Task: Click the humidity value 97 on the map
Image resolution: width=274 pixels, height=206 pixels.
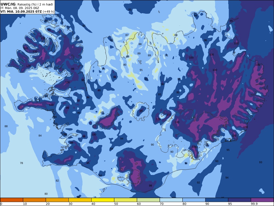Action: coord(79,101)
